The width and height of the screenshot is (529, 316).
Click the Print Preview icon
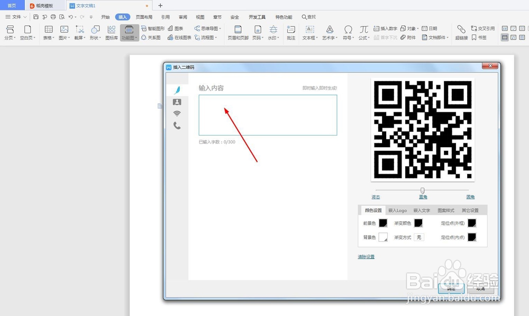(x=62, y=17)
